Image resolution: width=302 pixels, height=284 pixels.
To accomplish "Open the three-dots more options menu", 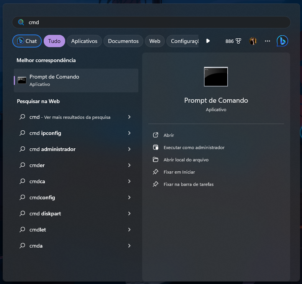I will (268, 41).
